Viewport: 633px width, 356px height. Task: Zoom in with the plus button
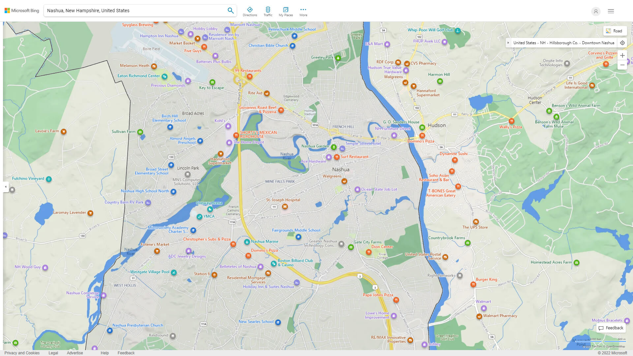pos(622,55)
